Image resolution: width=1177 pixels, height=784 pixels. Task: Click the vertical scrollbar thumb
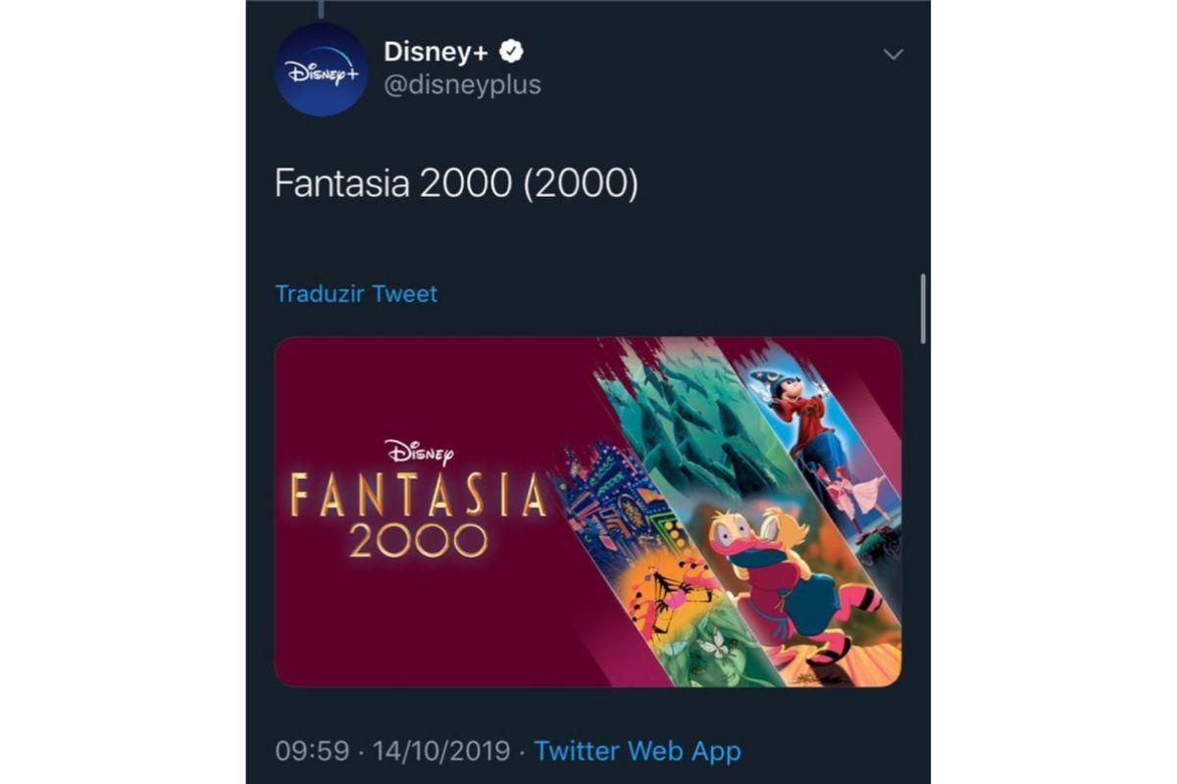pos(923,308)
